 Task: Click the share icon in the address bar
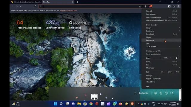(140, 7)
